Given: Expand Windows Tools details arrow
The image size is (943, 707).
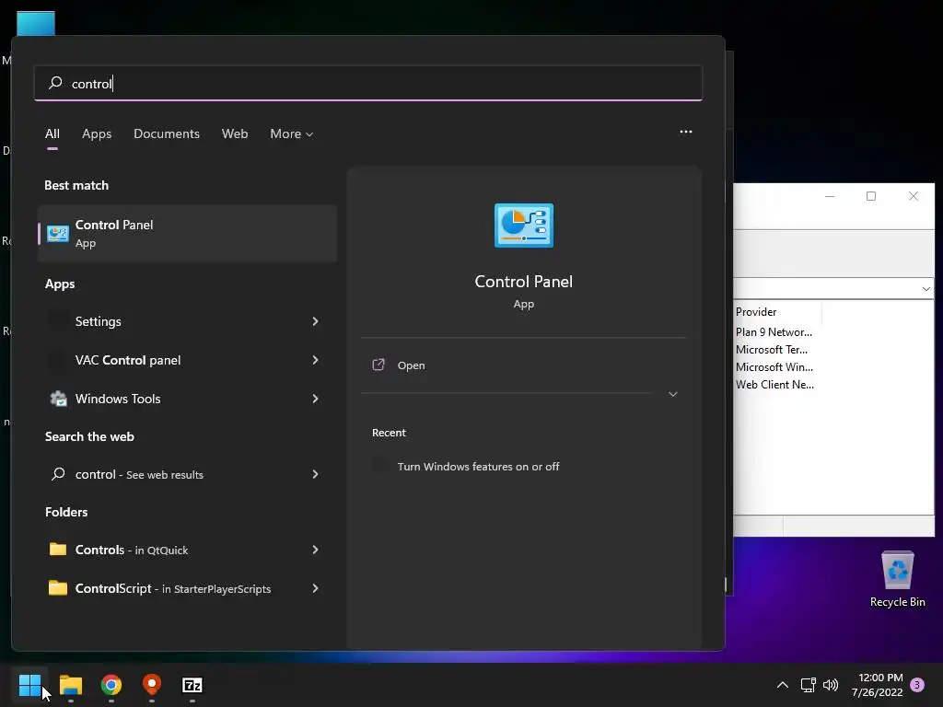Looking at the screenshot, I should coord(315,399).
